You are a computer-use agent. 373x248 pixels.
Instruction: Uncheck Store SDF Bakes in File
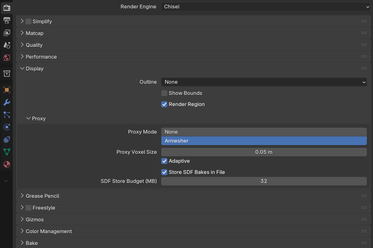coord(164,172)
